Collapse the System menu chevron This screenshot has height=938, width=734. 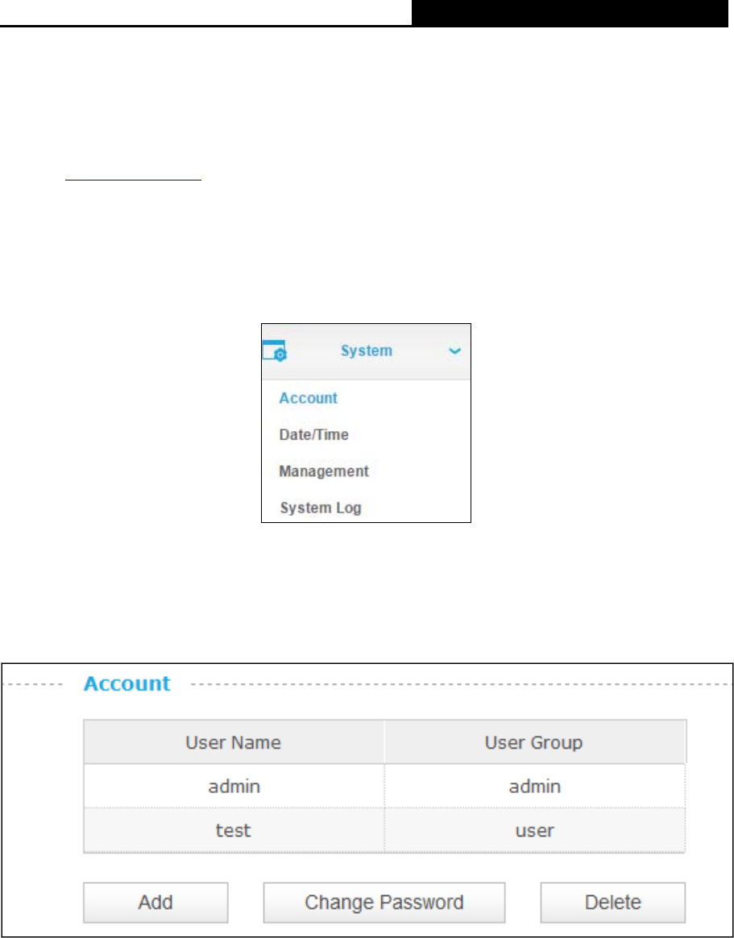point(455,351)
